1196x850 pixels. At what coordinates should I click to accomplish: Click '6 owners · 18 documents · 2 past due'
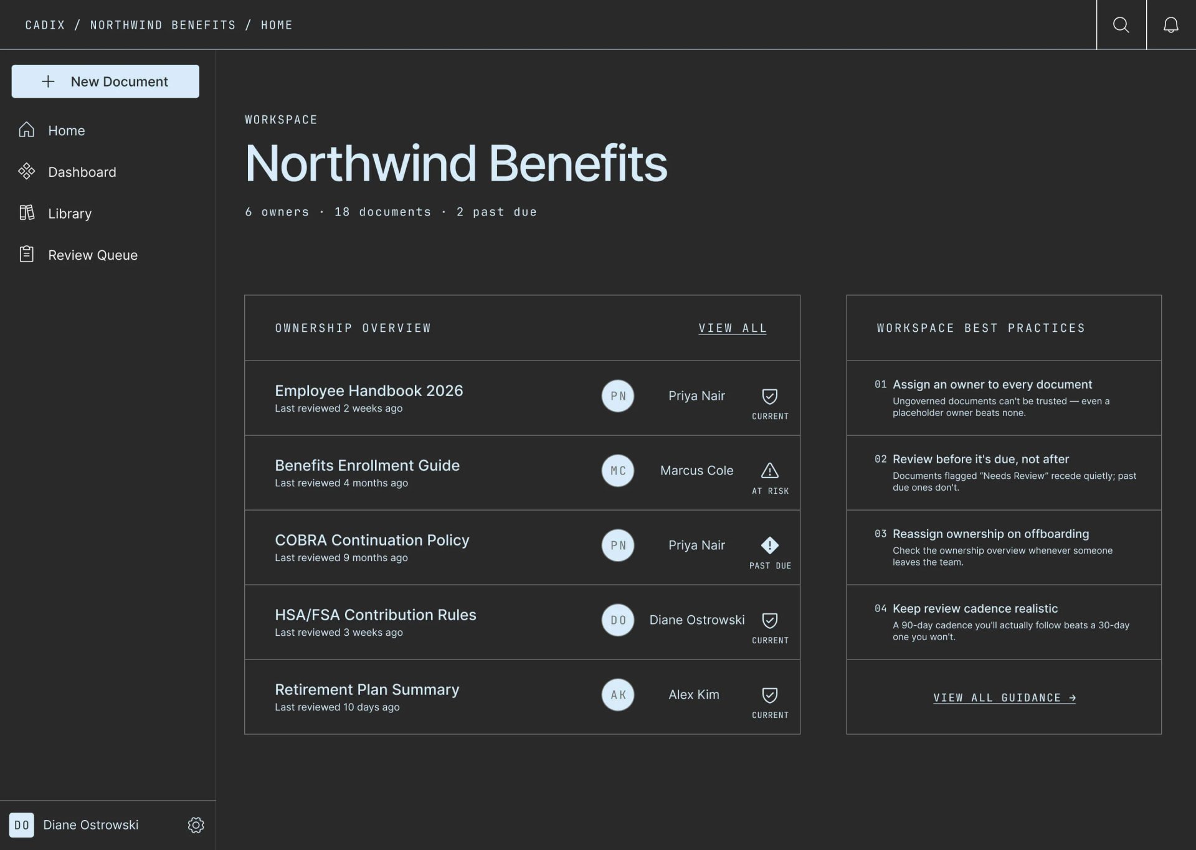(391, 212)
